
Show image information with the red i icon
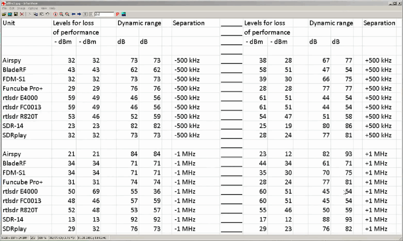coord(56,14)
